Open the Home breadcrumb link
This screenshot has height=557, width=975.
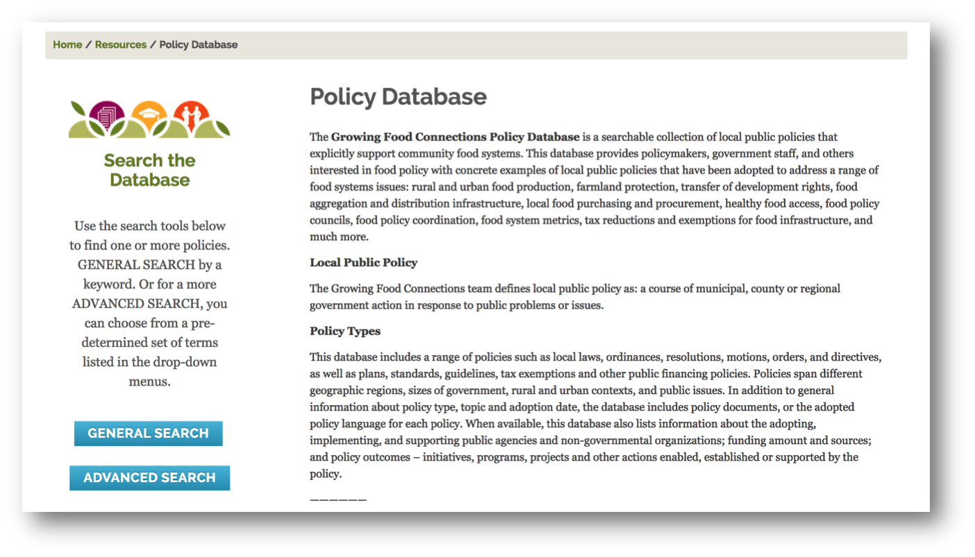(x=67, y=44)
